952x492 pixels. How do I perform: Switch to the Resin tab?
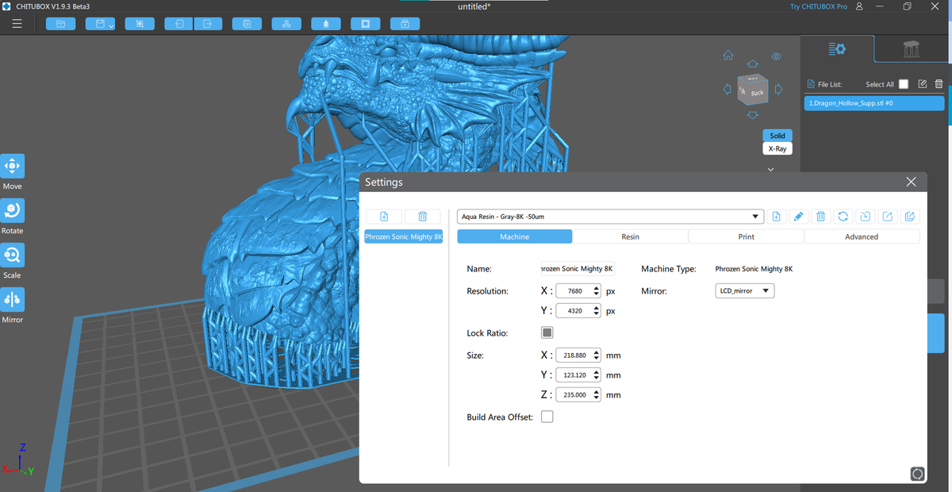pyautogui.click(x=631, y=236)
